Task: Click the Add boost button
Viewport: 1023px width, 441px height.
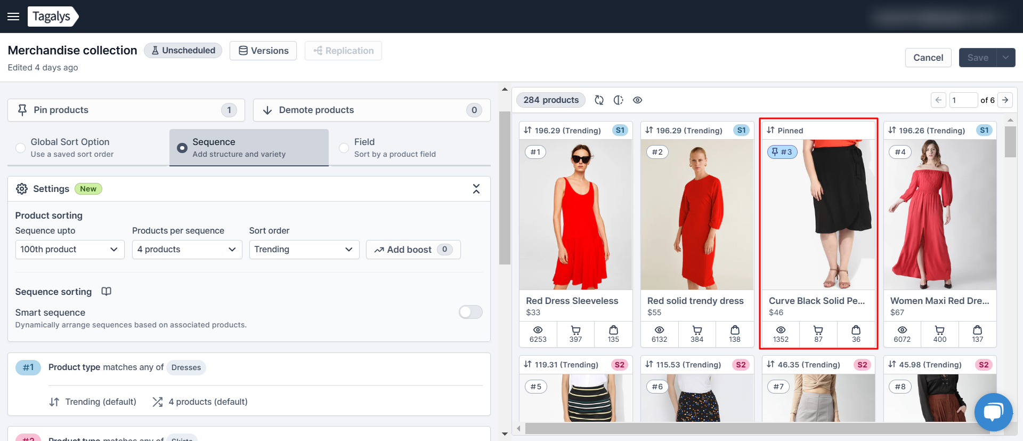Action: coord(413,250)
